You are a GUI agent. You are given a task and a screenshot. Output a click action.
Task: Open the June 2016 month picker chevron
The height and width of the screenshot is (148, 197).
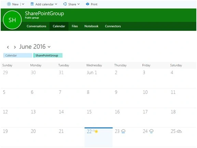pos(49,47)
